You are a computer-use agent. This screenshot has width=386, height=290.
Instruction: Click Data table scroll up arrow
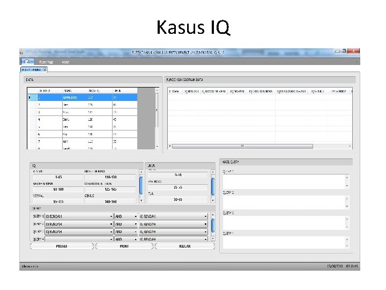coord(157,91)
